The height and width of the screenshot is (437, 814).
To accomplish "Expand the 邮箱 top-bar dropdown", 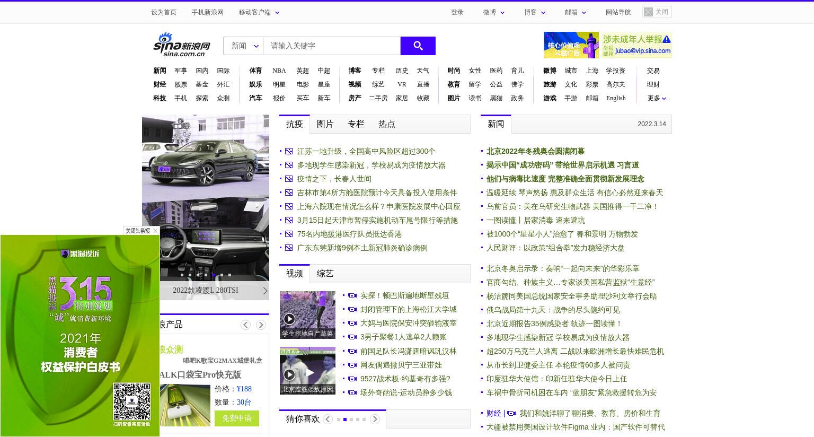I will point(576,12).
